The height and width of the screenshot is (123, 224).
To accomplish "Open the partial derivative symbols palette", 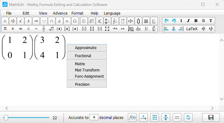I will (59, 21).
